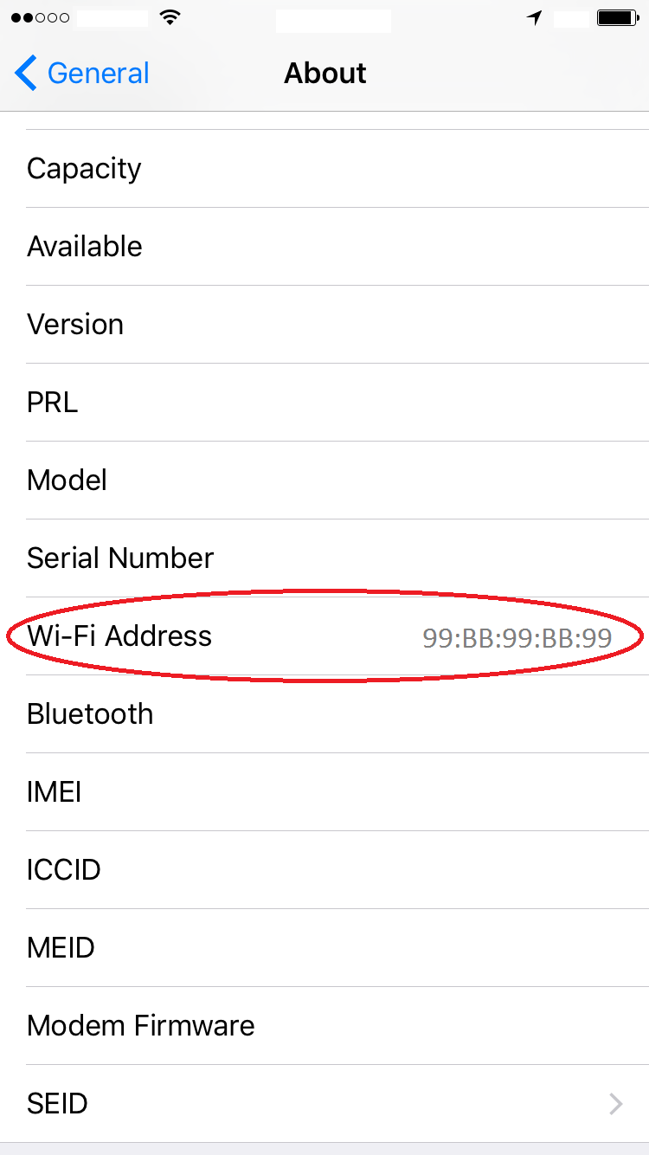Screen dimensions: 649x1155
Task: Tap the Wi-Fi Address label
Action: [119, 636]
